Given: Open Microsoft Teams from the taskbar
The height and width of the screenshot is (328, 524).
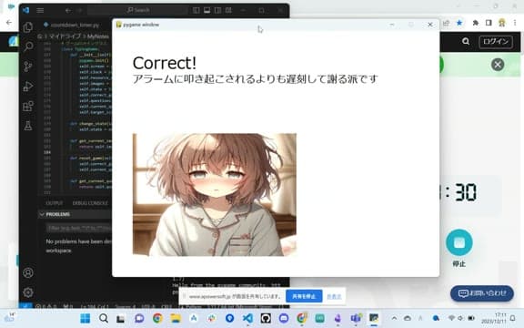Looking at the screenshot, I should pyautogui.click(x=356, y=318).
